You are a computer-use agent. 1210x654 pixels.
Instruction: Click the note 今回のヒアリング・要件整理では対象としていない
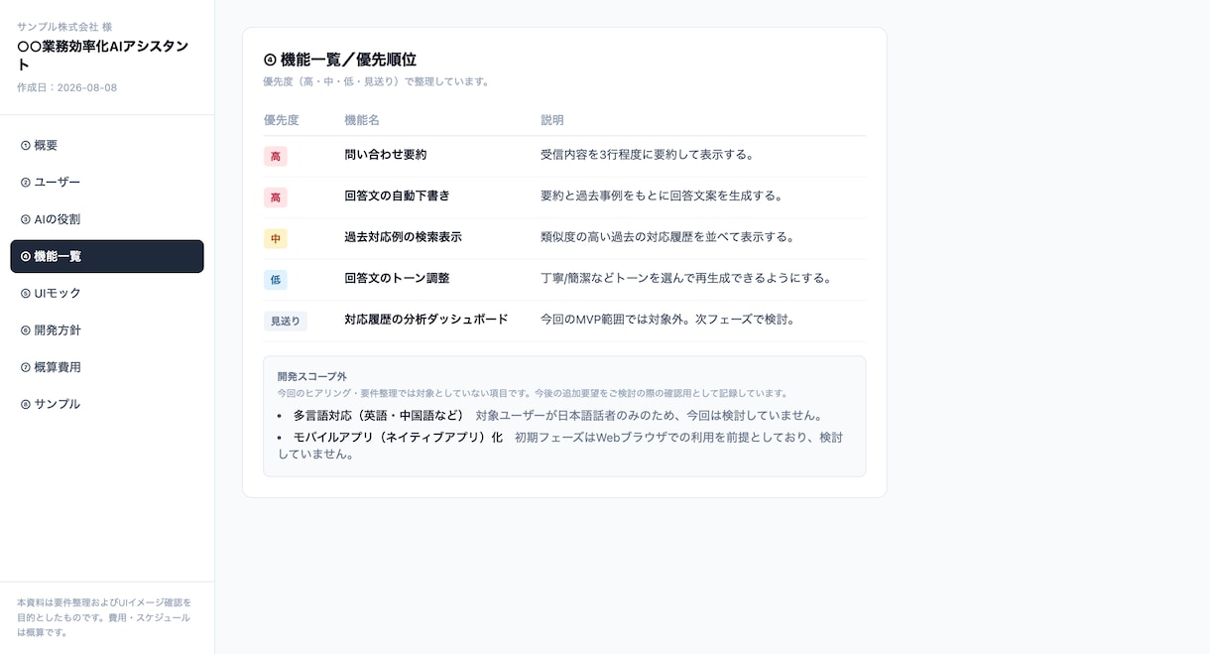(x=533, y=394)
